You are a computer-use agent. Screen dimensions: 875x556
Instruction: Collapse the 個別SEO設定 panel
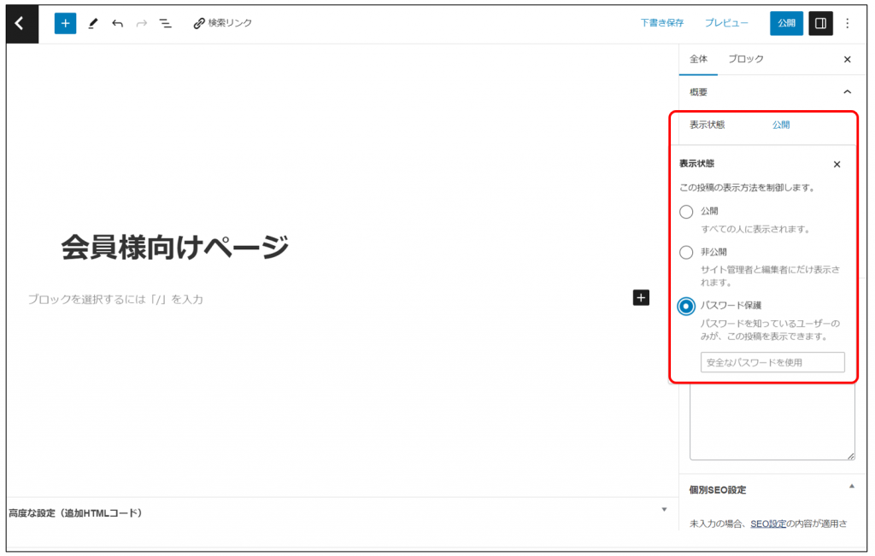(850, 487)
